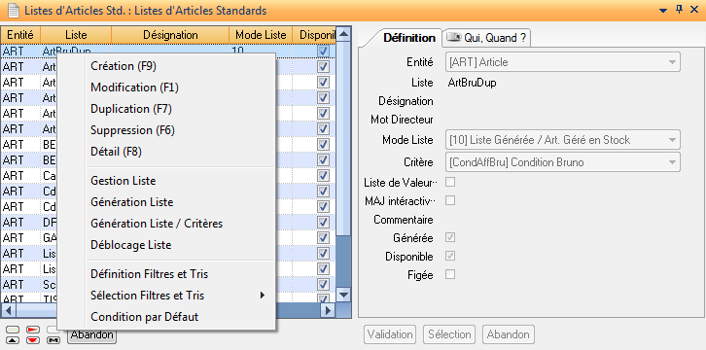Enable the Figée checkbox
Screen dimensions: 706x350
click(x=450, y=274)
